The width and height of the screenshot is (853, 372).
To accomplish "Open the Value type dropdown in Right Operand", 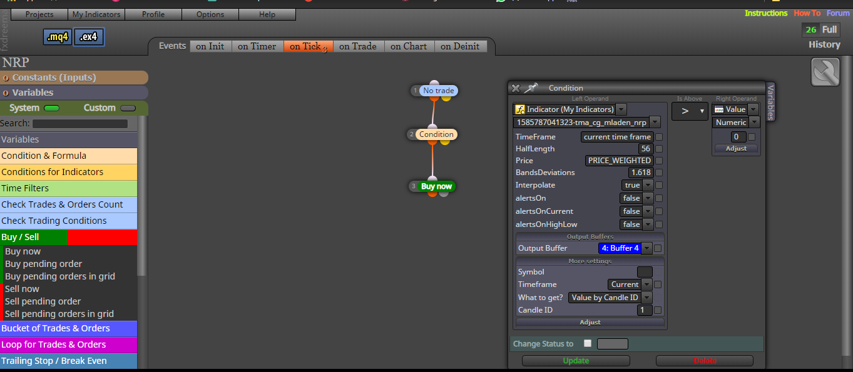I will click(x=753, y=109).
